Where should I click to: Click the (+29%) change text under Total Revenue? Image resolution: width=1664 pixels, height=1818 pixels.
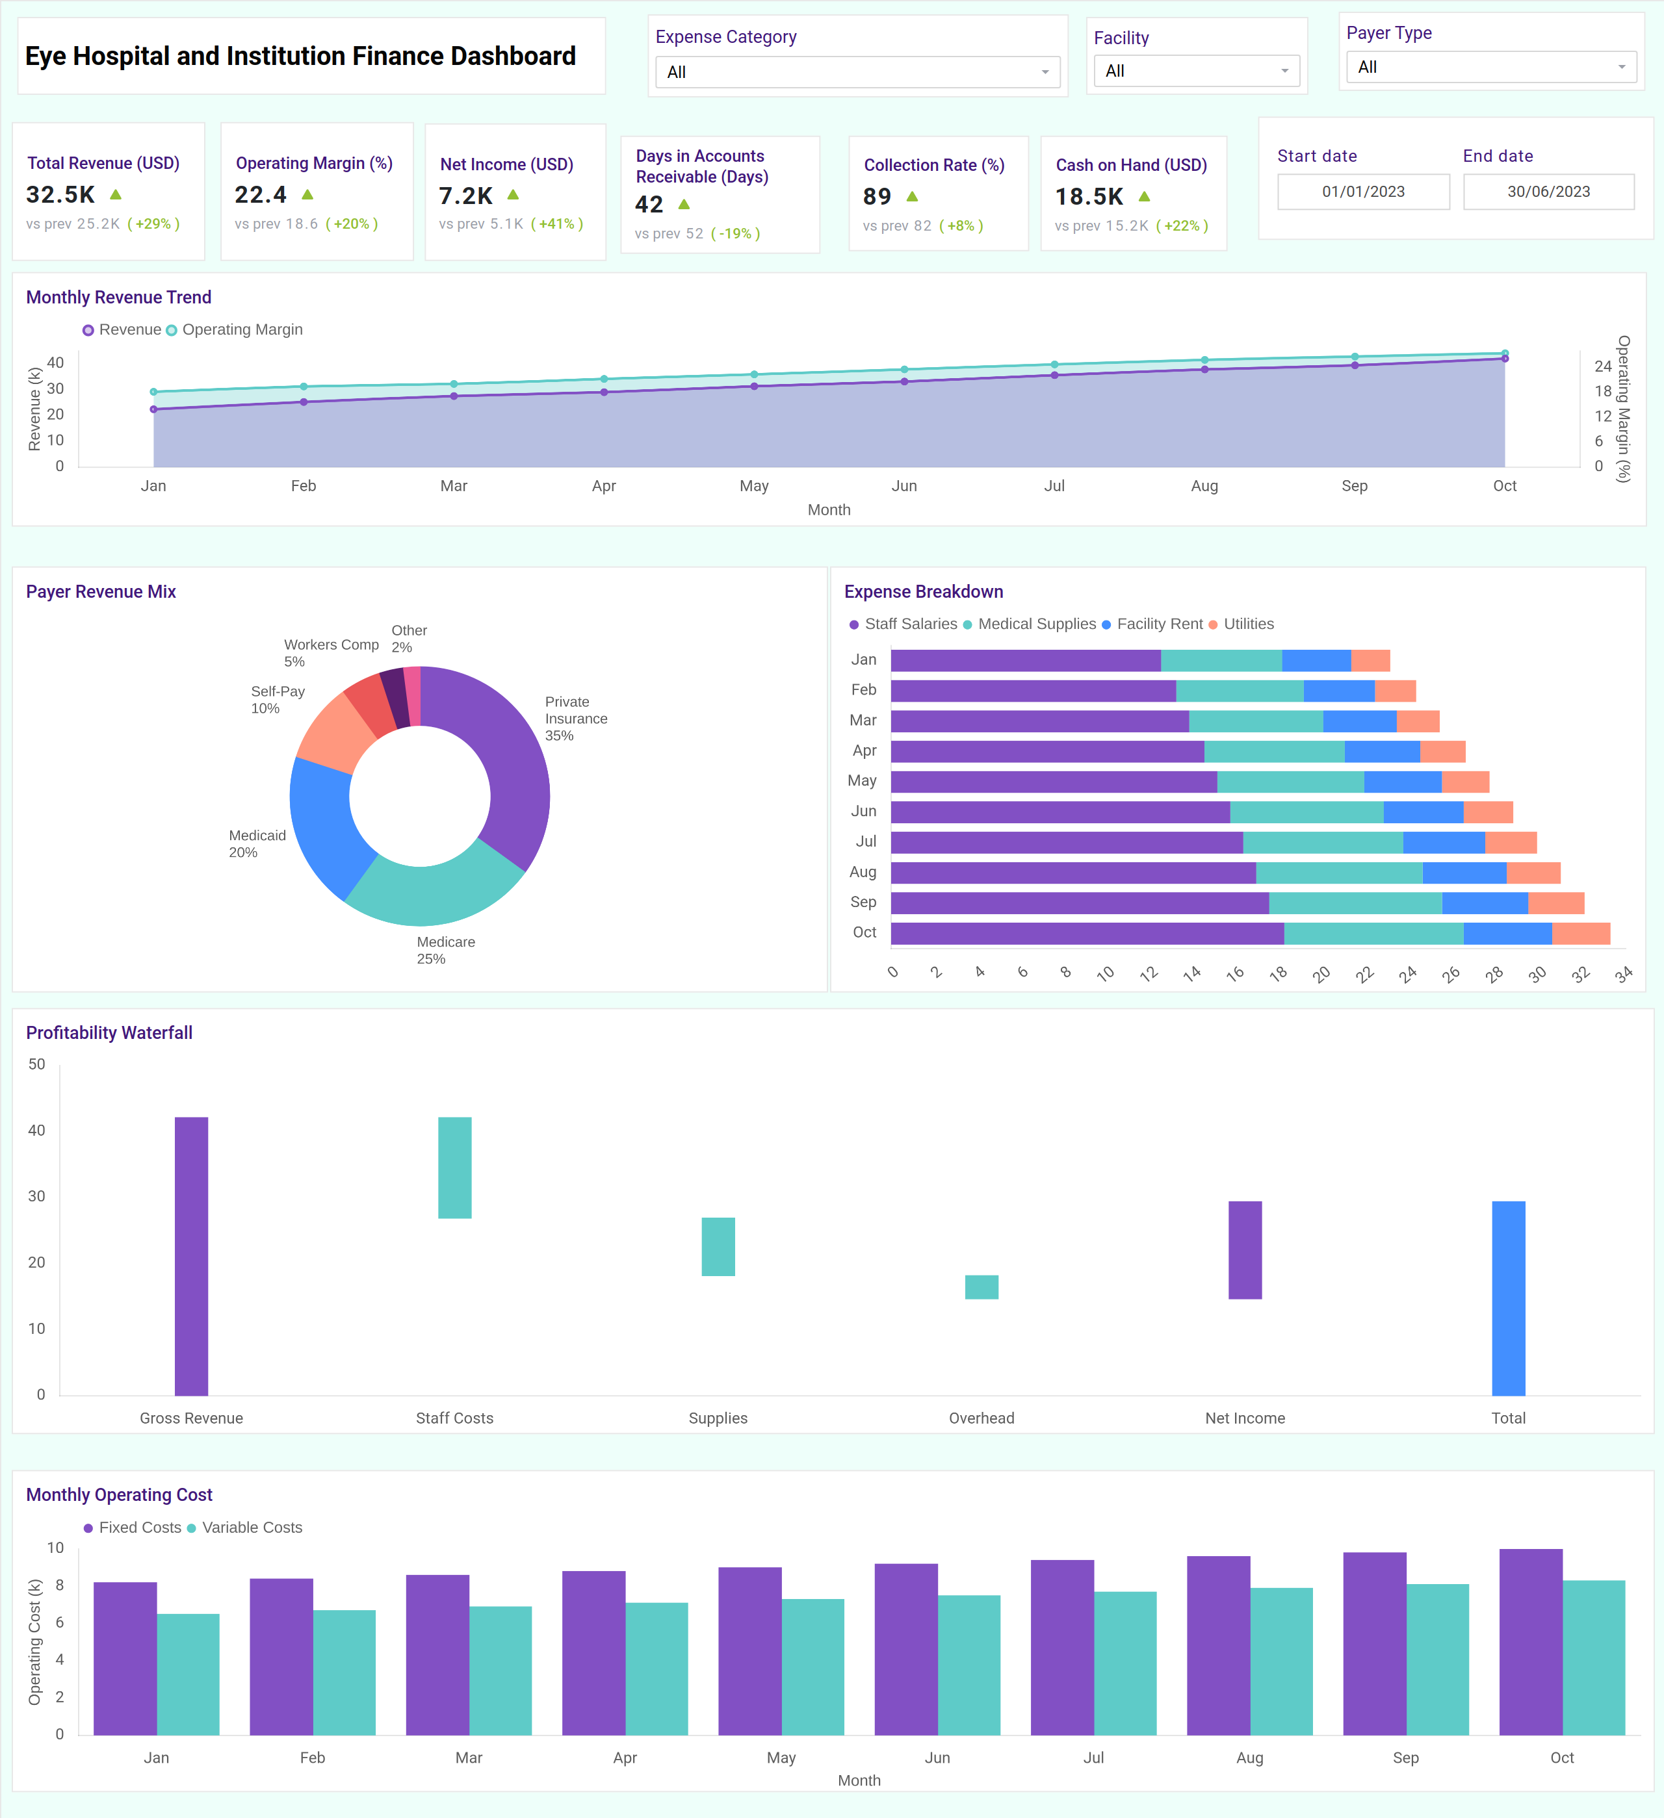153,224
